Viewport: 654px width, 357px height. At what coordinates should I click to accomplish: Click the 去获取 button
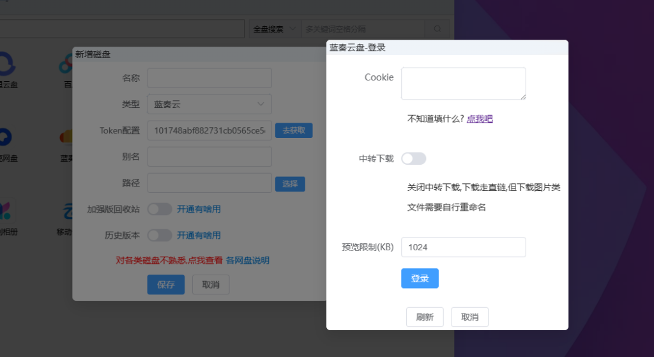coord(294,130)
